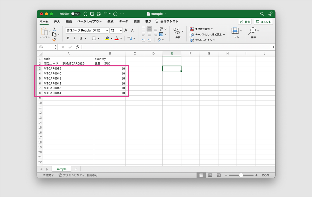312x197 pixels.
Task: Click the Format Painter brush icon
Action: pyautogui.click(x=54, y=40)
